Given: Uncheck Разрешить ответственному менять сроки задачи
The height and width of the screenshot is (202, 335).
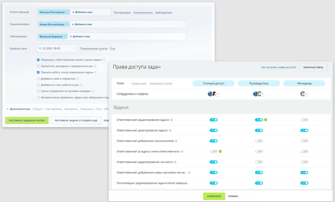Looking at the screenshot, I should click(38, 60).
